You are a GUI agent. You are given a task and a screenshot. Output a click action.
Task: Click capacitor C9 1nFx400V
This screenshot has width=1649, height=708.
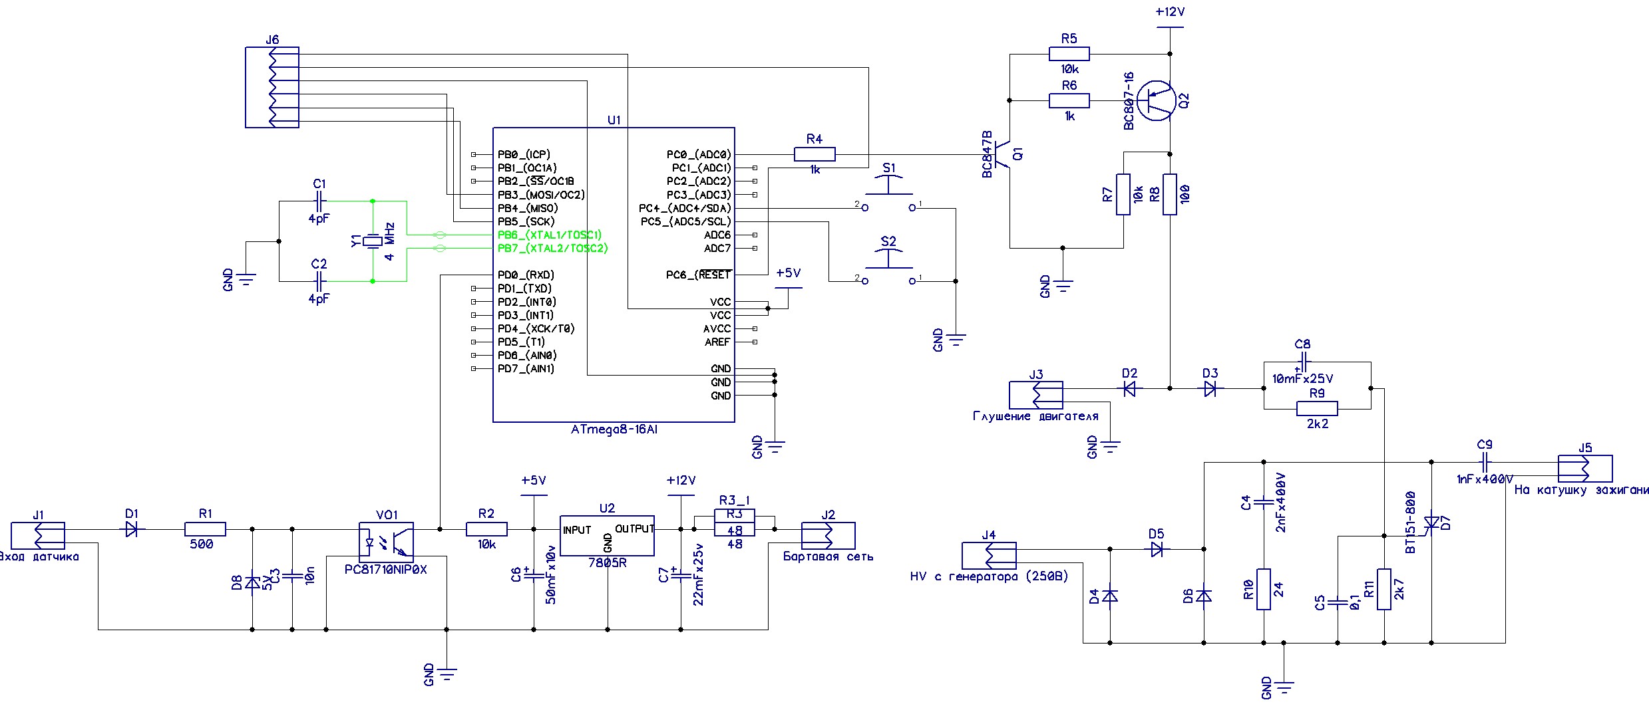(x=1484, y=462)
